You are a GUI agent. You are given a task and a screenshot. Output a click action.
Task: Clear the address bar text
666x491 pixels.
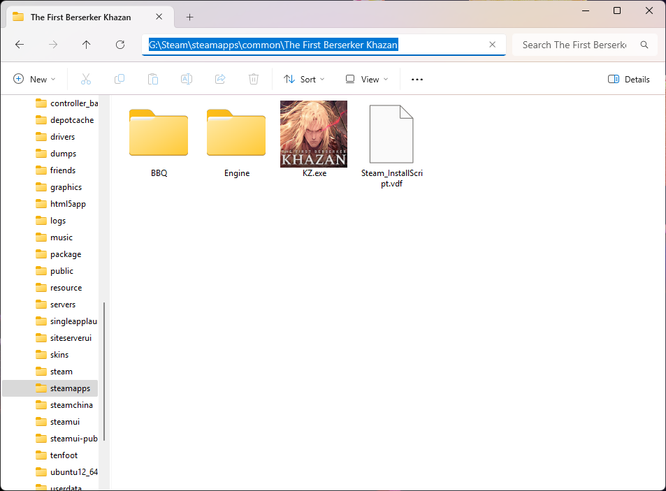coord(492,45)
